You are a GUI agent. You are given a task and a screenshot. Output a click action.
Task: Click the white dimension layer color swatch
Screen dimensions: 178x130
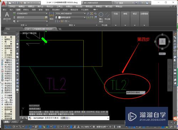click(x=59, y=17)
